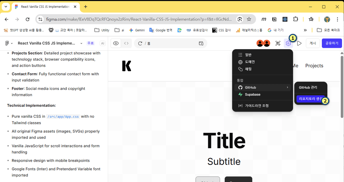Click the React DevTools extension icon

(285, 19)
